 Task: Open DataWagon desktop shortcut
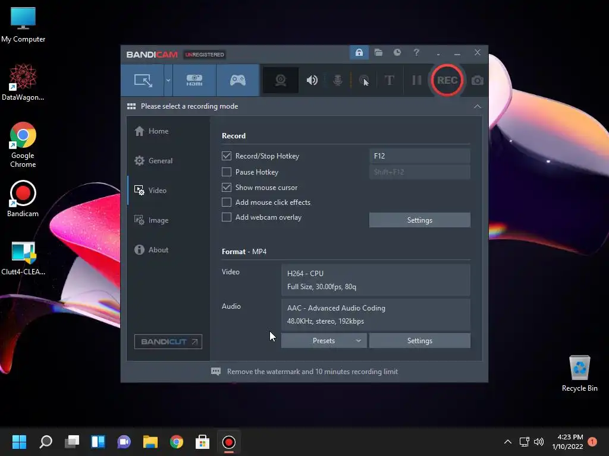point(23,82)
